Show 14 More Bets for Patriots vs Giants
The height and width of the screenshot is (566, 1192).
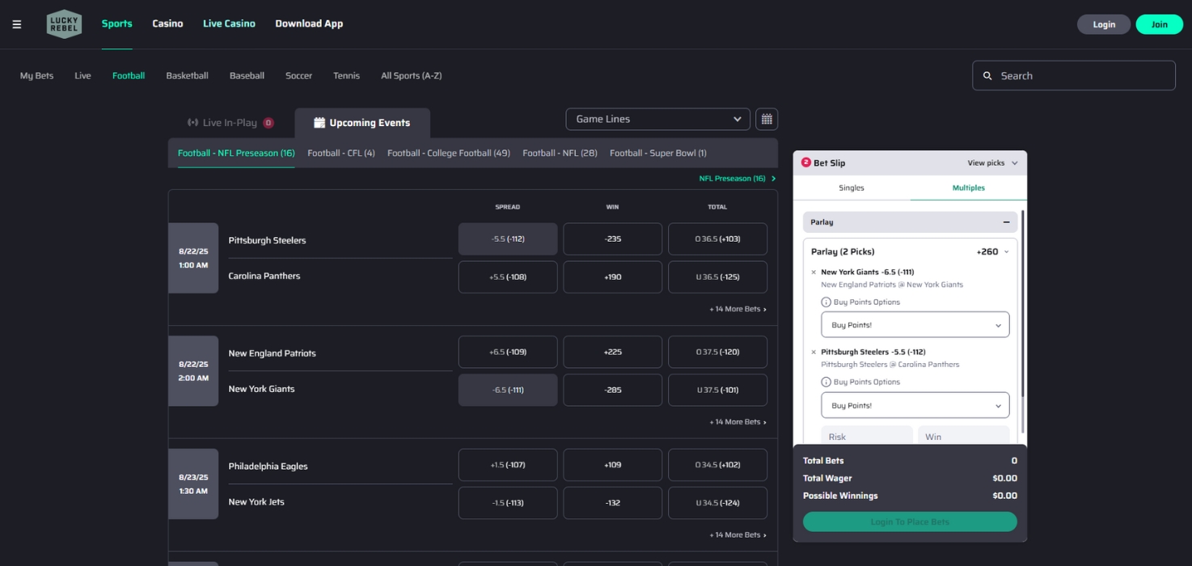738,422
